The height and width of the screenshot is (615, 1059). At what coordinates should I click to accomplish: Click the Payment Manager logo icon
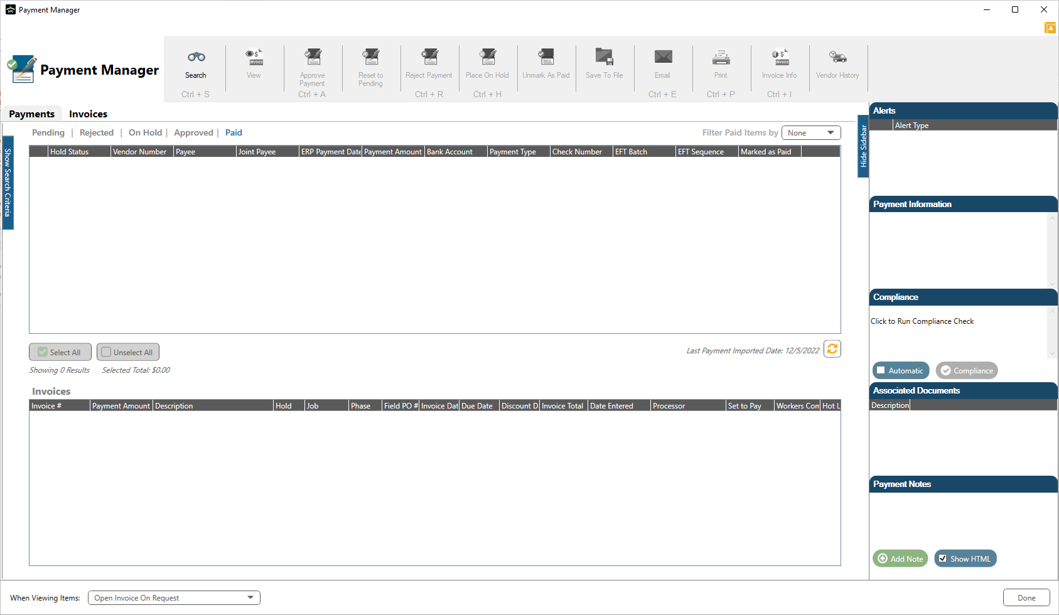point(22,69)
